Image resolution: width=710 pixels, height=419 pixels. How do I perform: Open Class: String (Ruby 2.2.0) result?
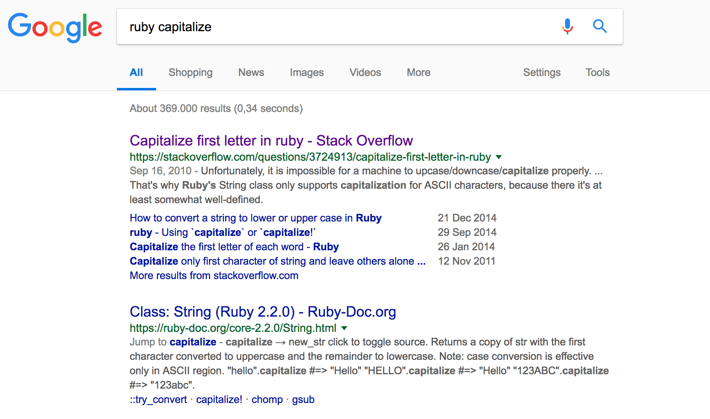coord(263,312)
